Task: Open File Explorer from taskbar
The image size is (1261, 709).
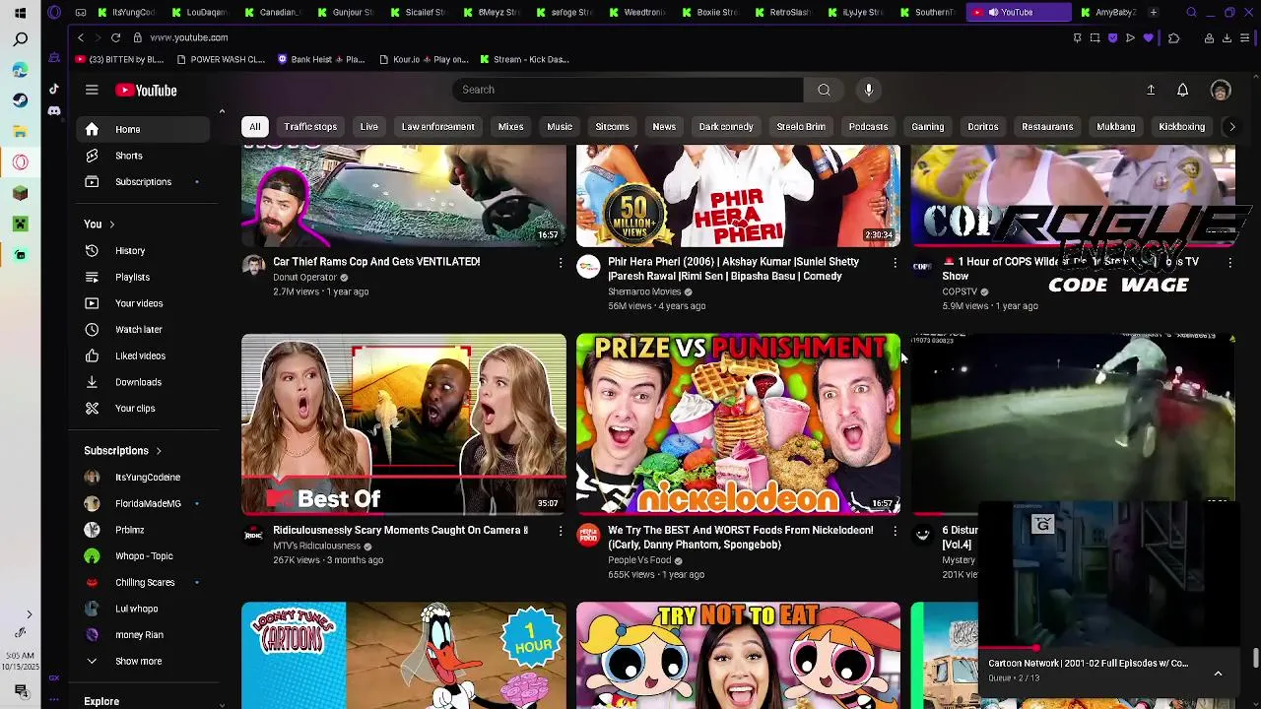Action: pyautogui.click(x=20, y=131)
